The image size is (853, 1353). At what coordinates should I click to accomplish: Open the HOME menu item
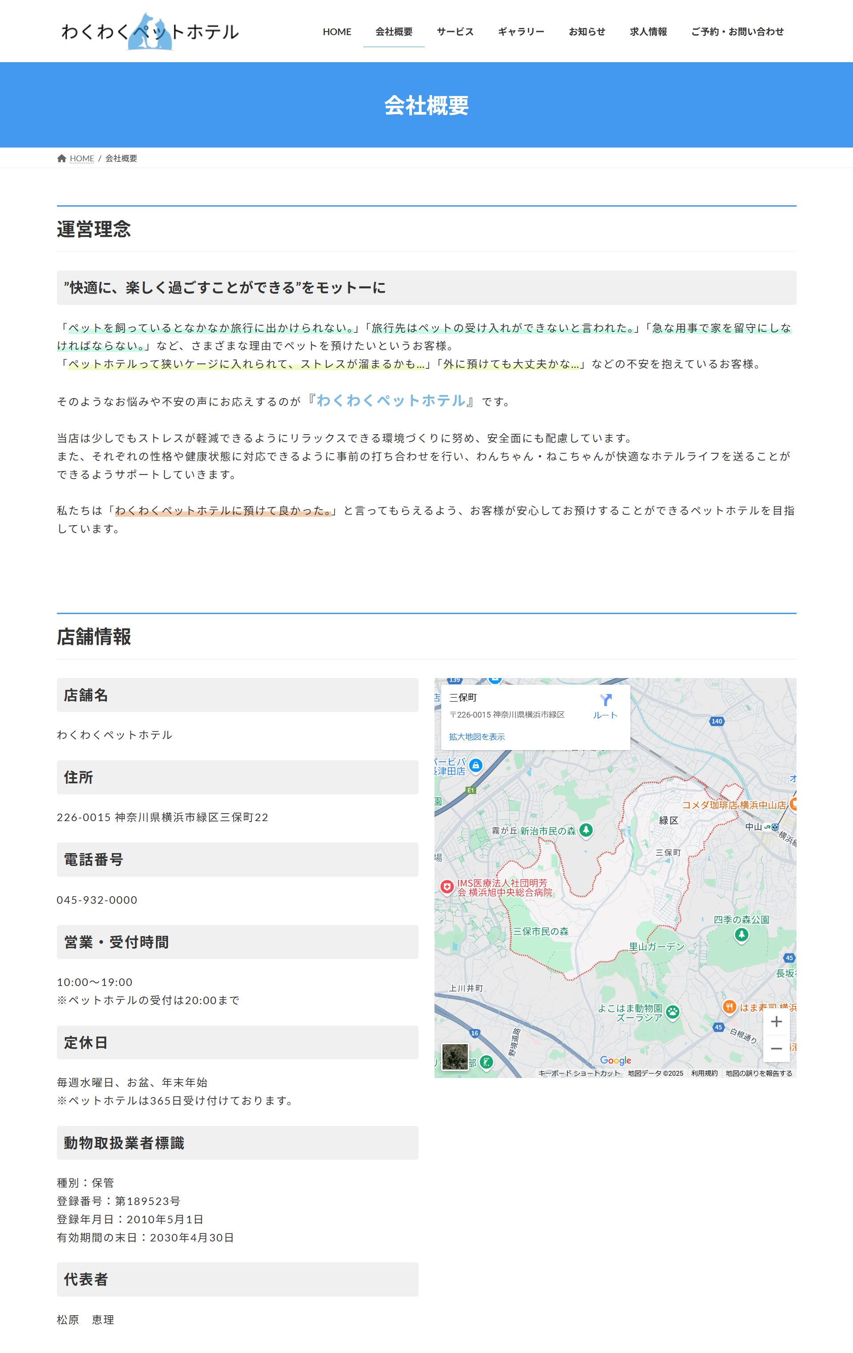click(337, 32)
